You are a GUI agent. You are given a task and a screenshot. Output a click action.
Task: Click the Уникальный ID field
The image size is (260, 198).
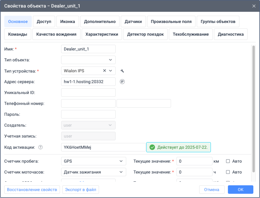click(88, 93)
